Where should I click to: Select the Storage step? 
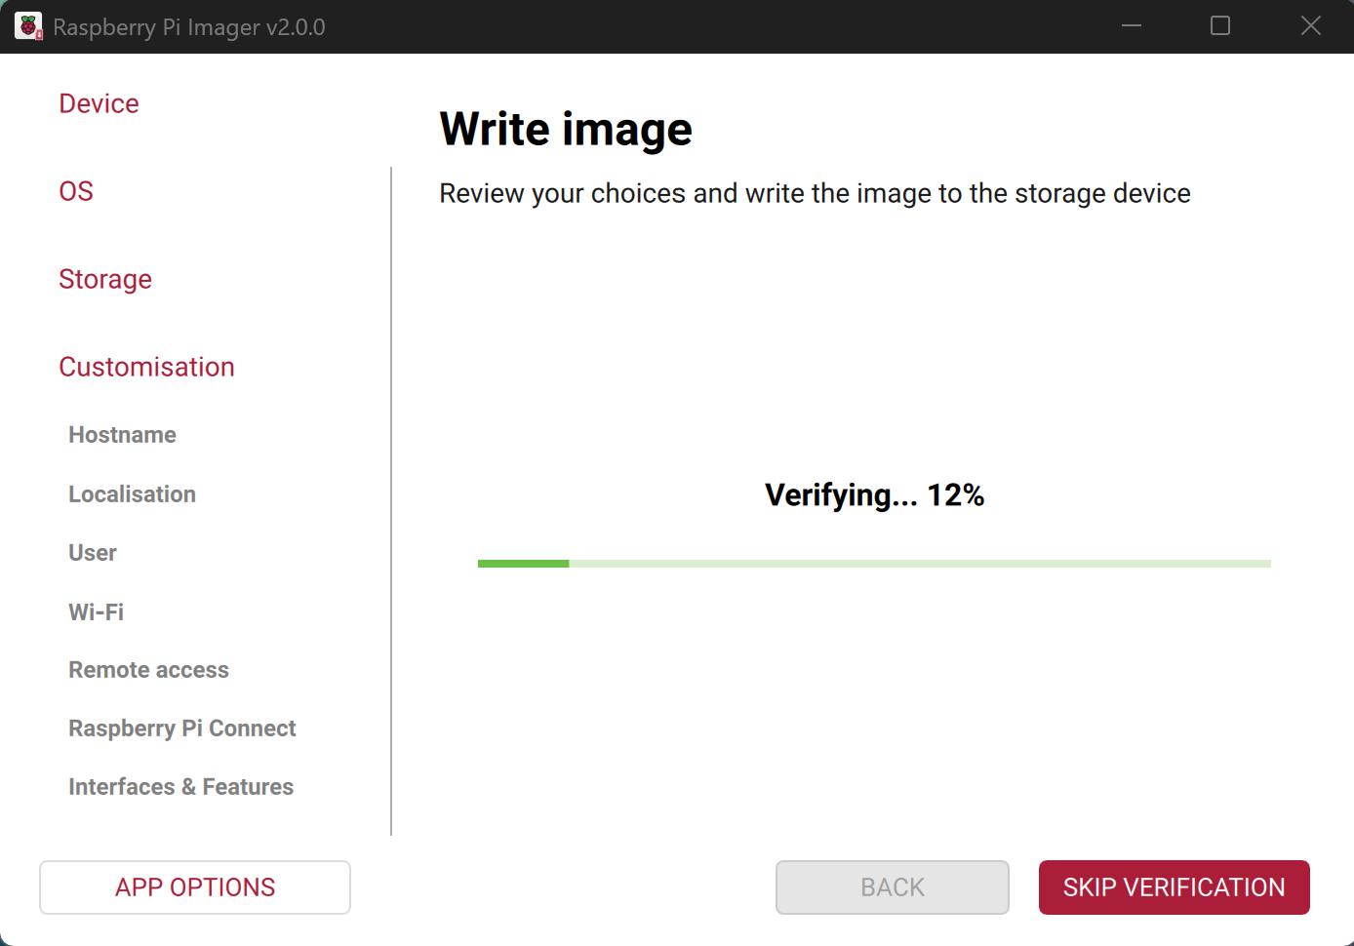click(105, 279)
